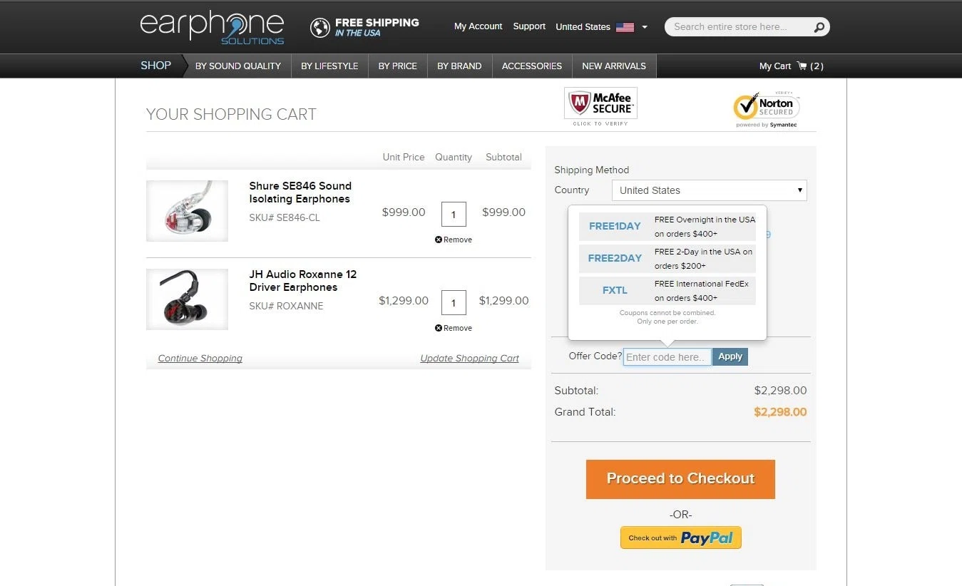This screenshot has height=586, width=962.
Task: Open the Shure SE846 product thumbnail
Action: click(x=187, y=210)
